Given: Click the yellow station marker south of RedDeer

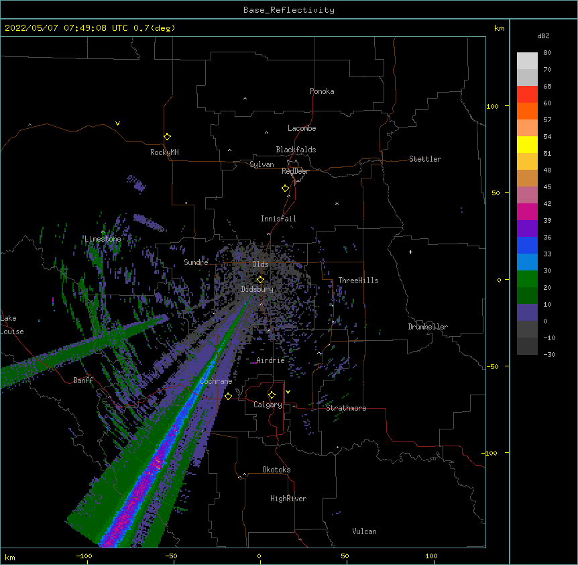Looking at the screenshot, I should [286, 189].
